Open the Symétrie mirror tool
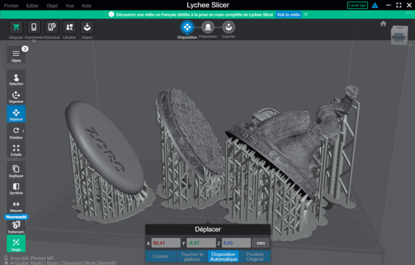This screenshot has height=265, width=415. tap(16, 188)
